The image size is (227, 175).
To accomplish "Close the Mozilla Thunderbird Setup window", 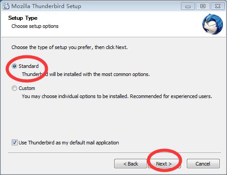I will point(218,6).
